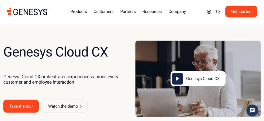The height and width of the screenshot is (121, 264).
Task: Click the GENESYS wordmark text
Action: (31, 12)
